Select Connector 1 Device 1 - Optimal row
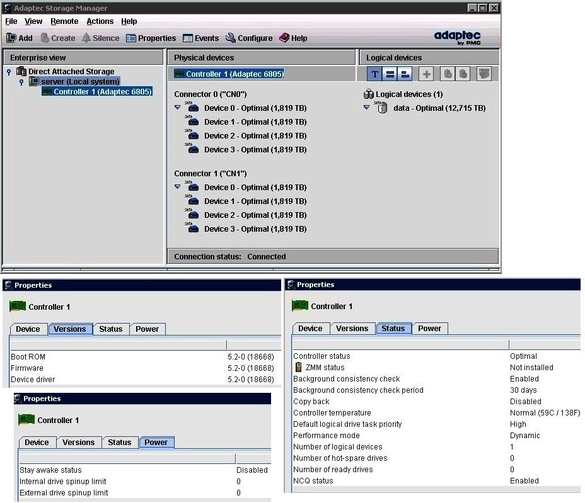Viewport: 585px width, 503px height. tap(246, 201)
